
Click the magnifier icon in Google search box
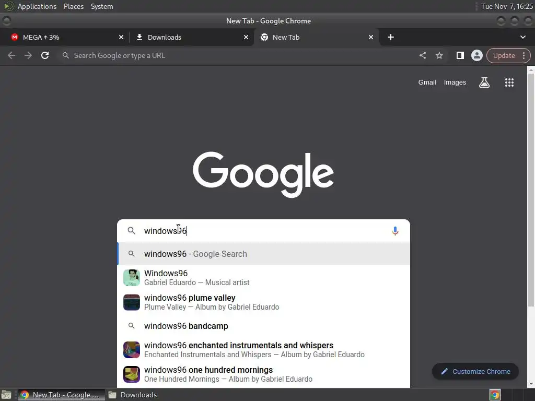tap(131, 231)
